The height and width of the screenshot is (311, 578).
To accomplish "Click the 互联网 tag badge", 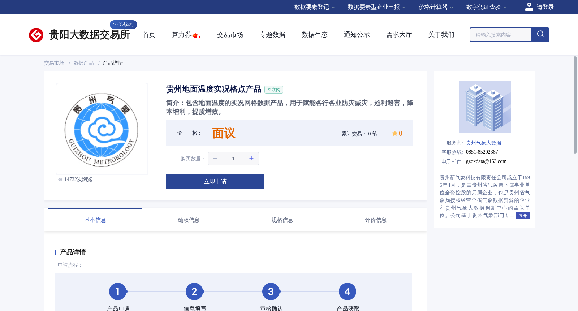I will pyautogui.click(x=274, y=90).
